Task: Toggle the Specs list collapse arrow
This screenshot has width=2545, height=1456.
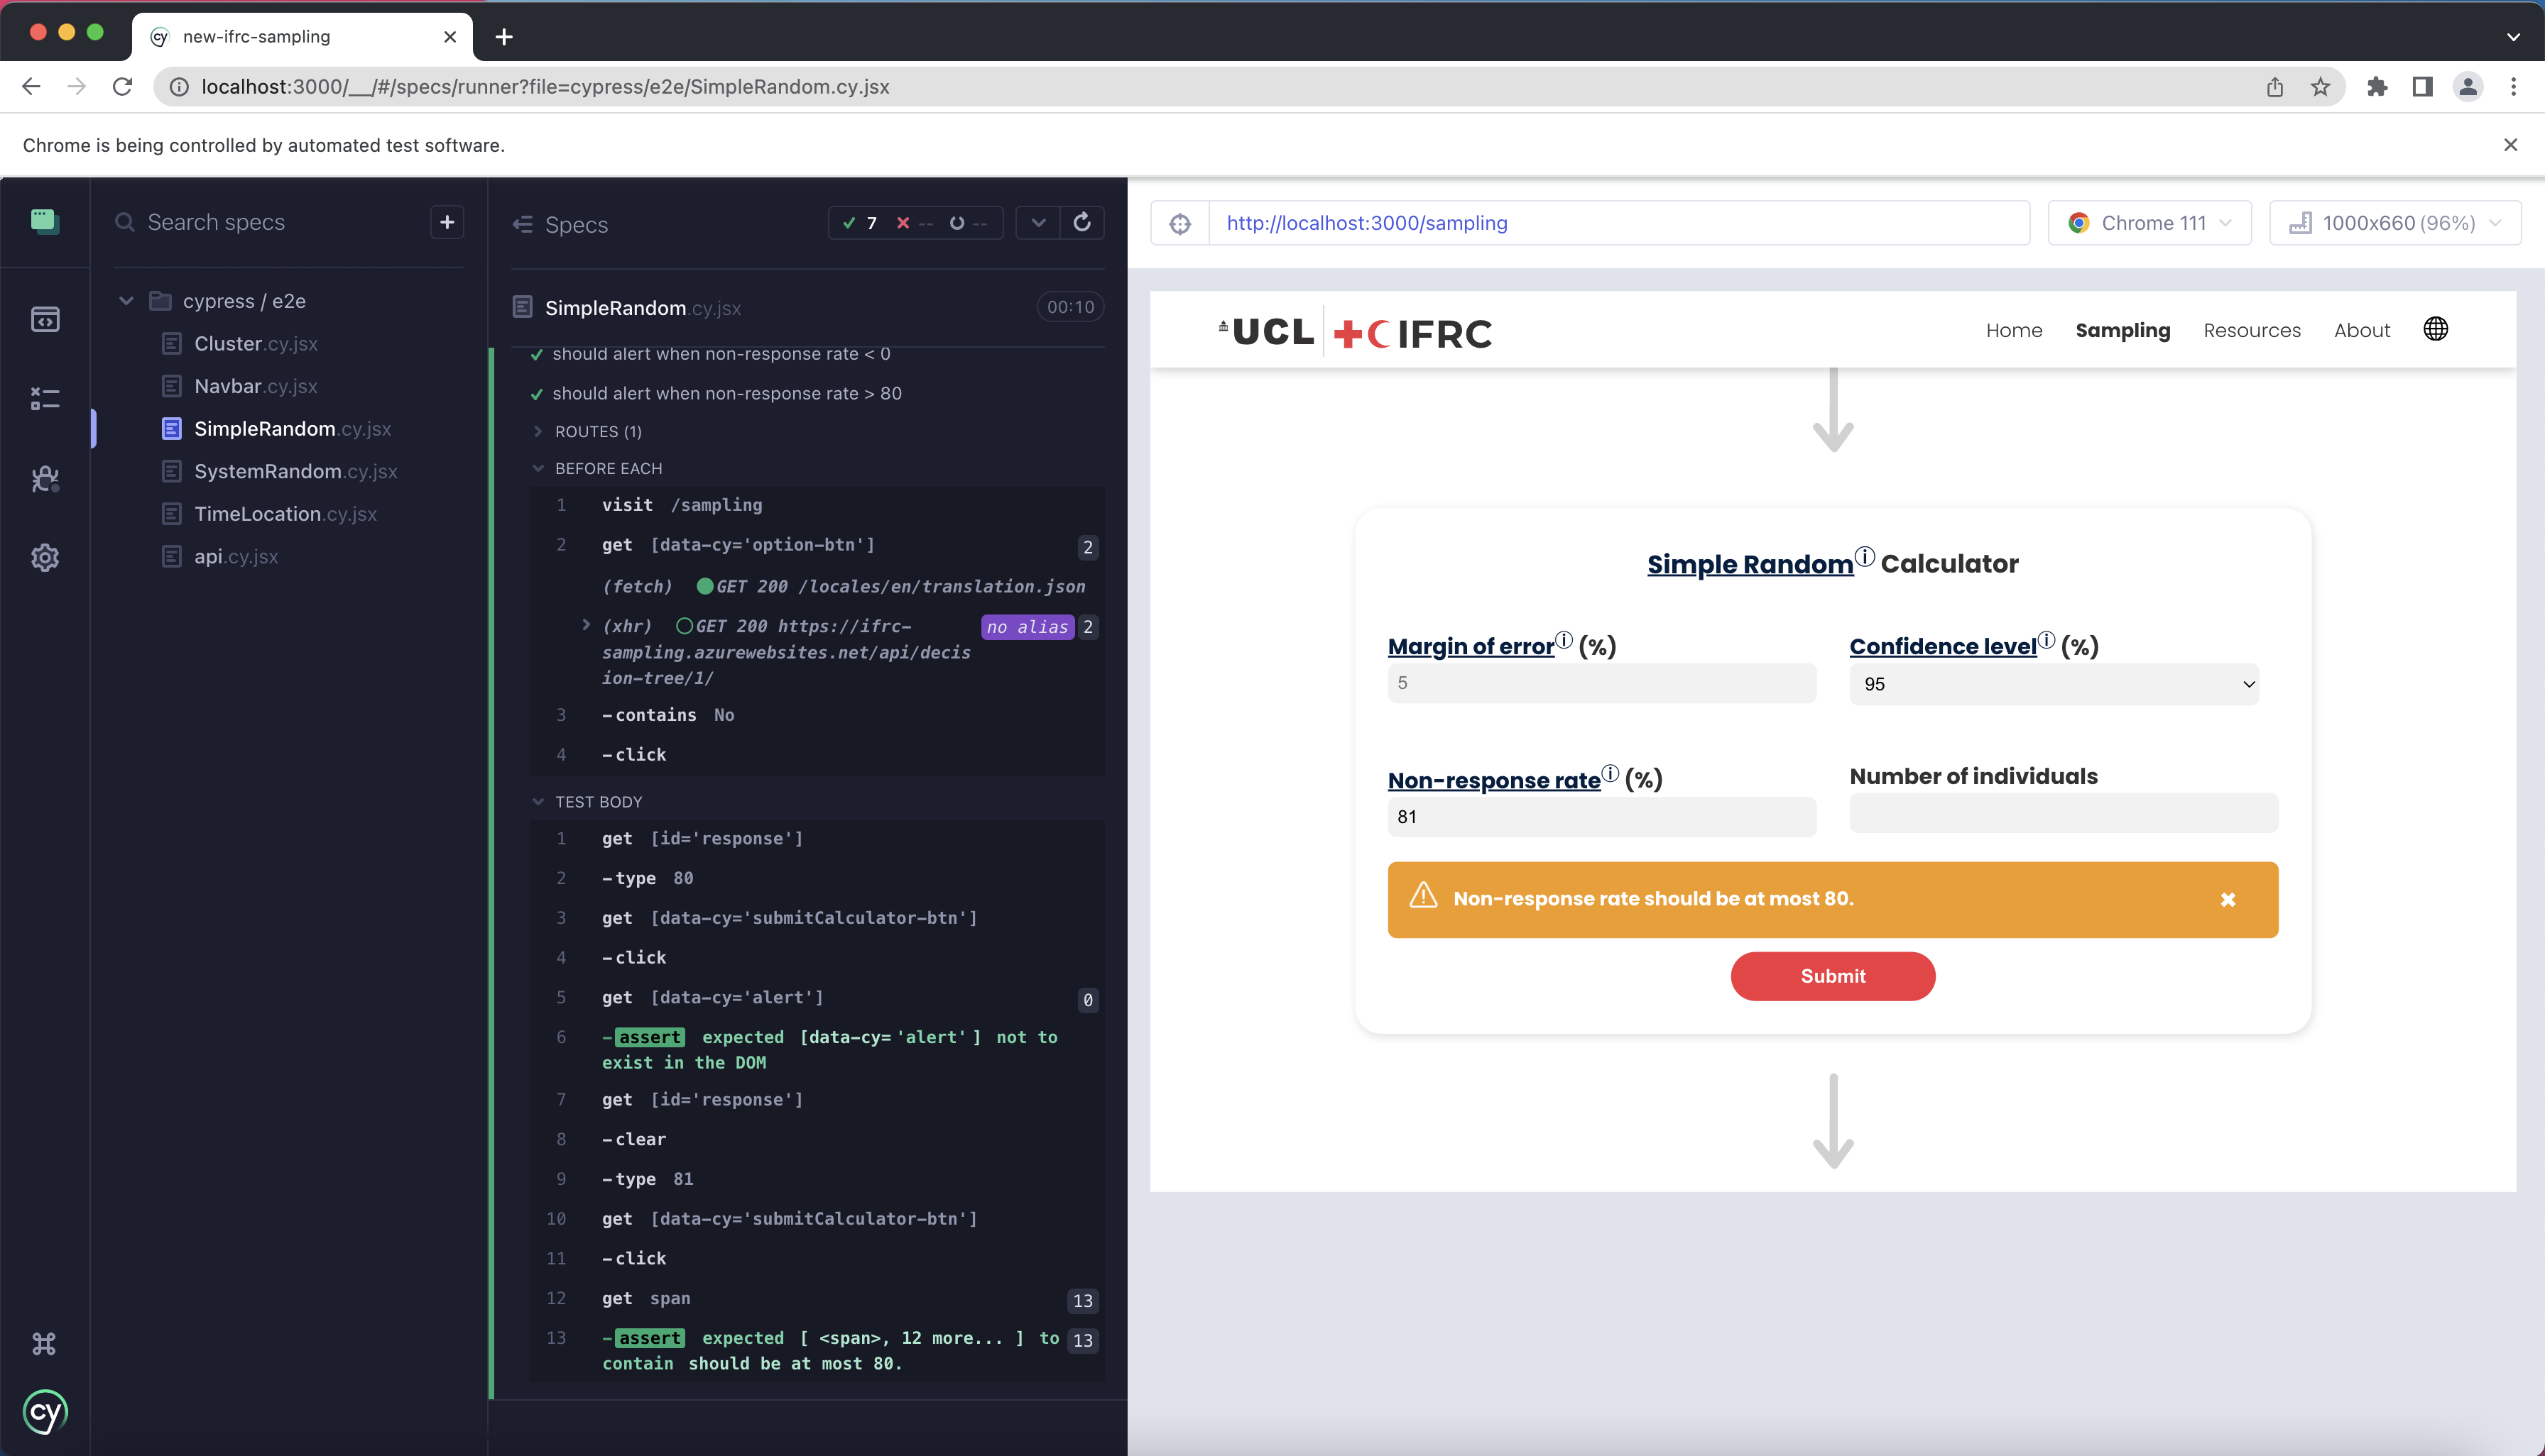Action: point(523,225)
